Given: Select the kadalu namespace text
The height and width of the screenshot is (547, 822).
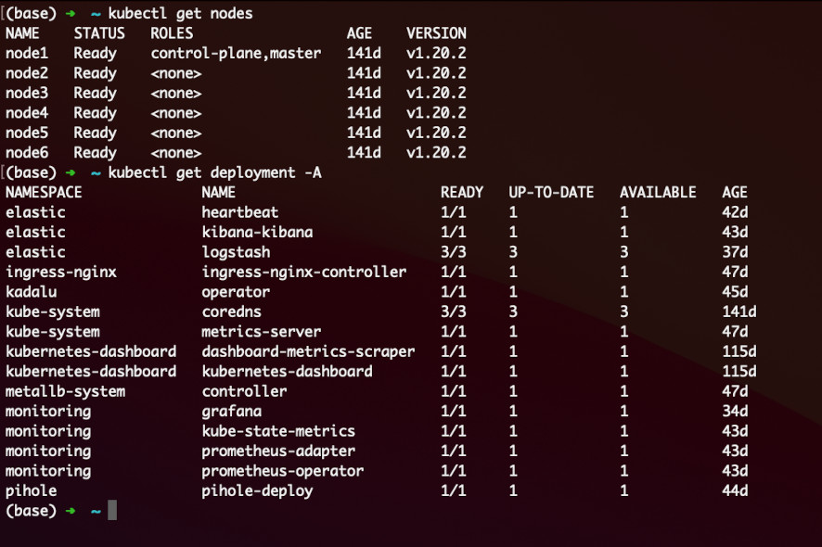Looking at the screenshot, I should pos(32,292).
